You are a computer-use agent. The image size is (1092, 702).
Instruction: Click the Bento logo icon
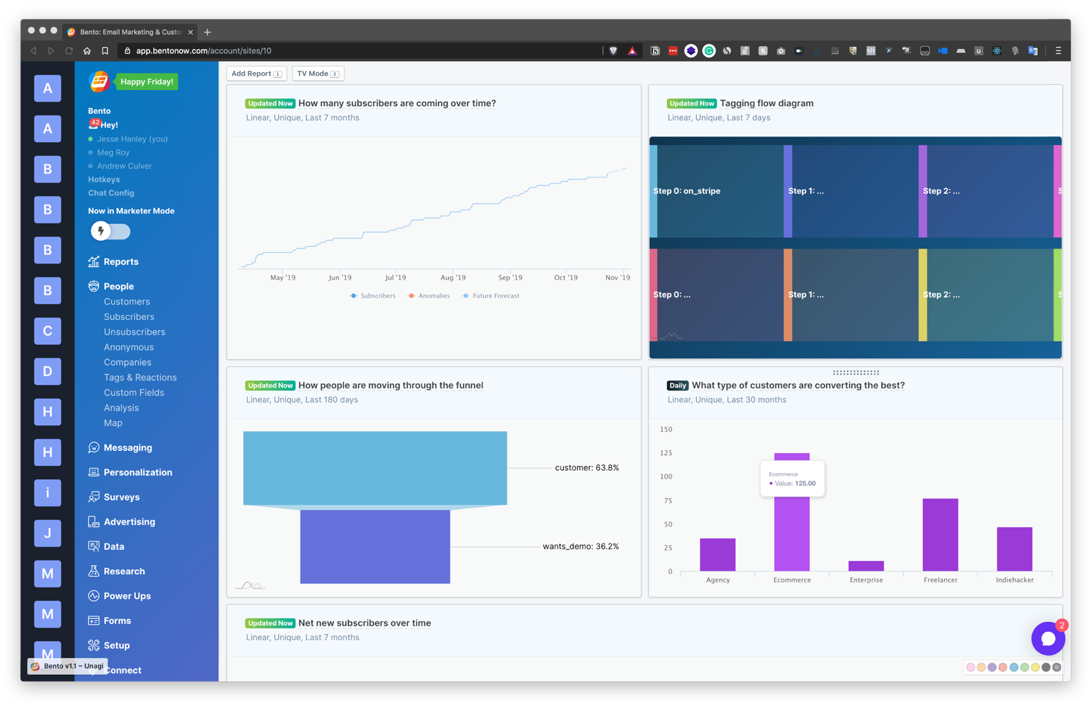(x=99, y=82)
